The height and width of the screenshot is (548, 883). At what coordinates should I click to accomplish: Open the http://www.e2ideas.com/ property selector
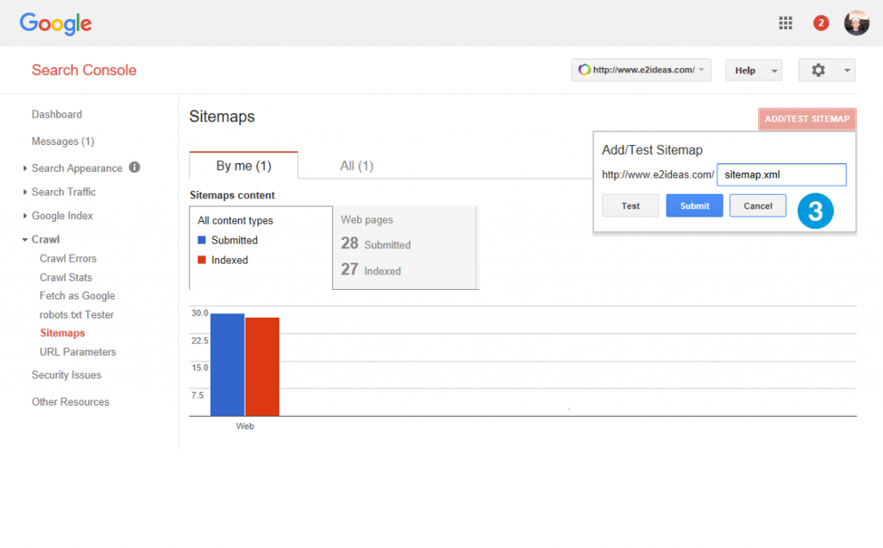click(x=641, y=70)
